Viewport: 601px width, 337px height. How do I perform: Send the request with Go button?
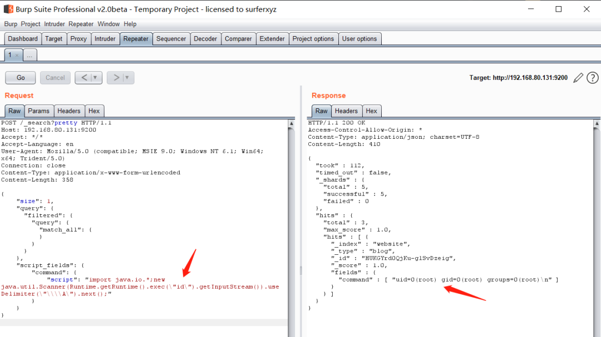tap(21, 78)
